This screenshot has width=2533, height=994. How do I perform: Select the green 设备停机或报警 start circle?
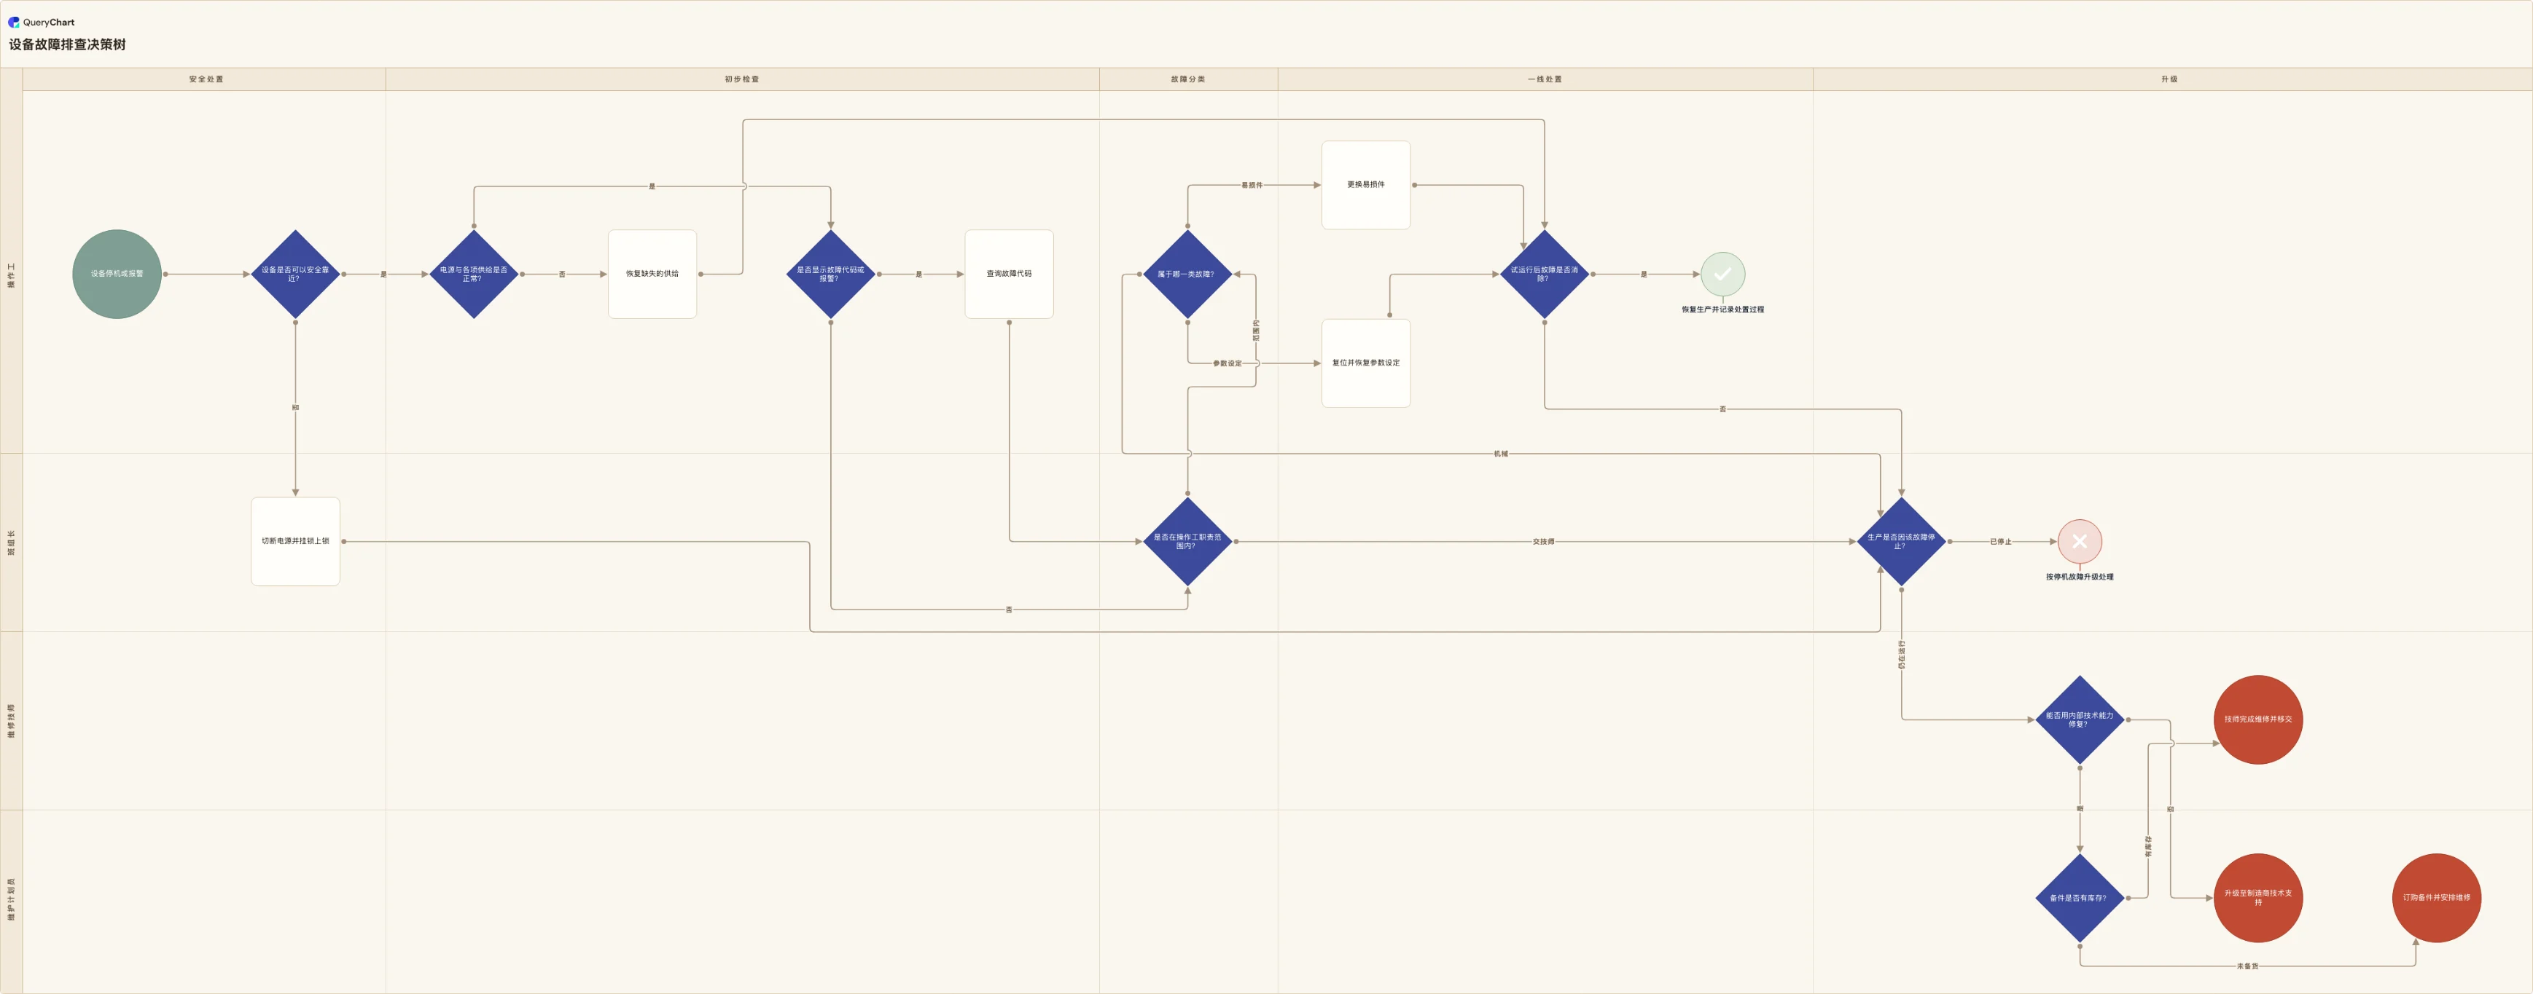click(x=117, y=274)
